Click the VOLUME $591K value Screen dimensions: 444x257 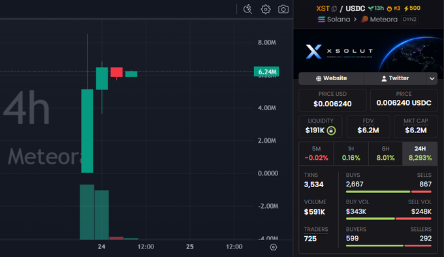(x=314, y=212)
